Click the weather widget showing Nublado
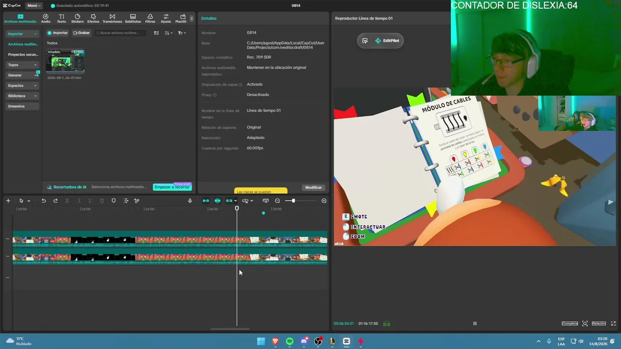This screenshot has width=621, height=349. (18, 341)
